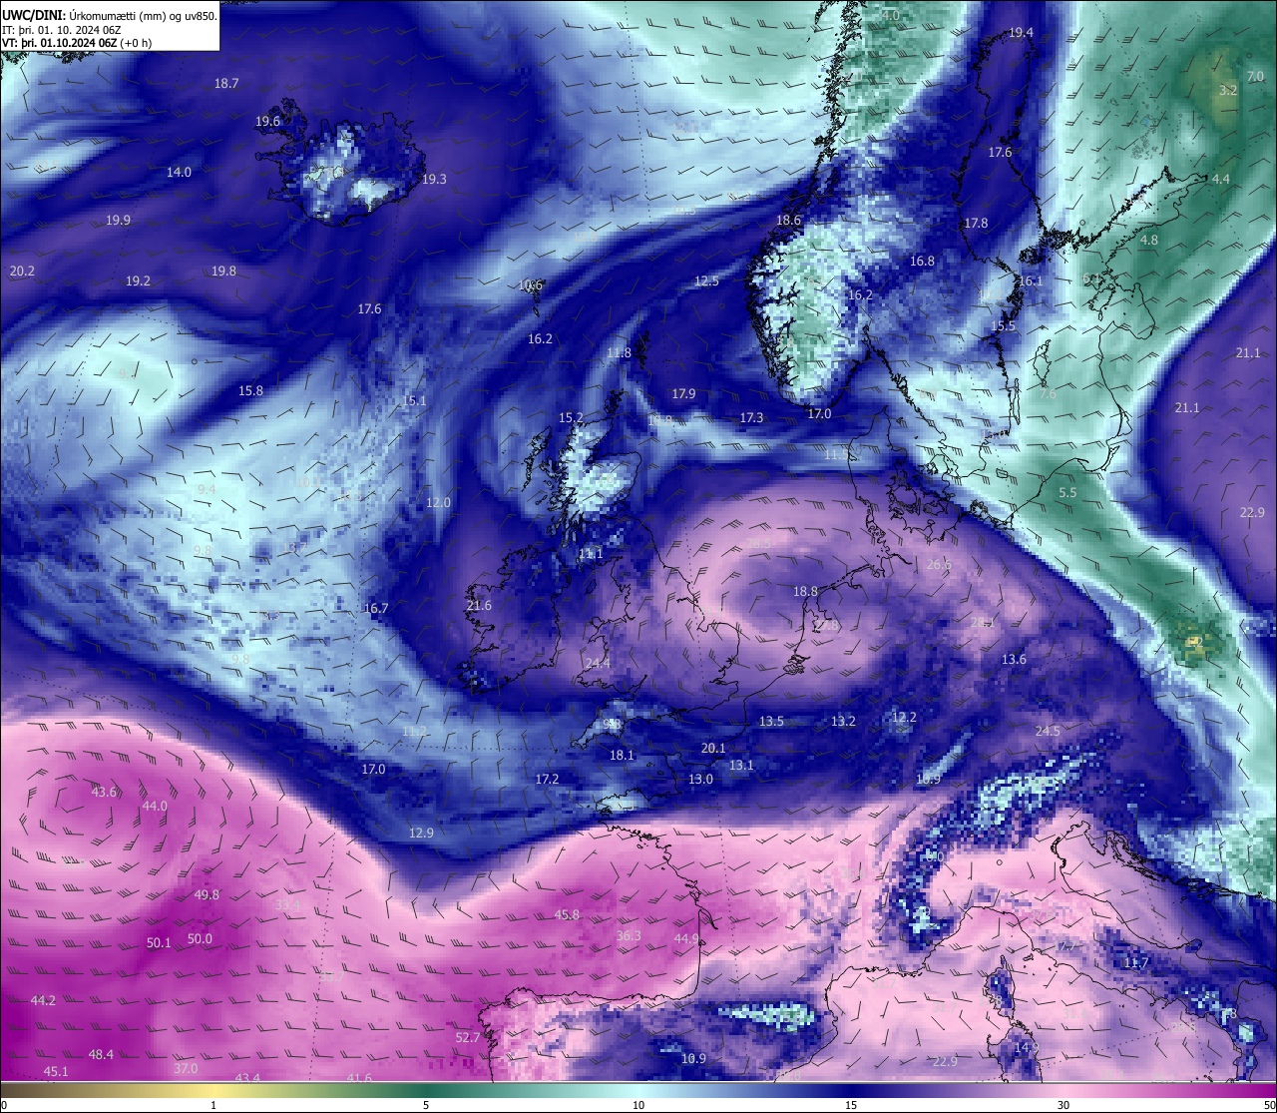Click the "19.3" value label
1277x1113 pixels.
point(434,180)
